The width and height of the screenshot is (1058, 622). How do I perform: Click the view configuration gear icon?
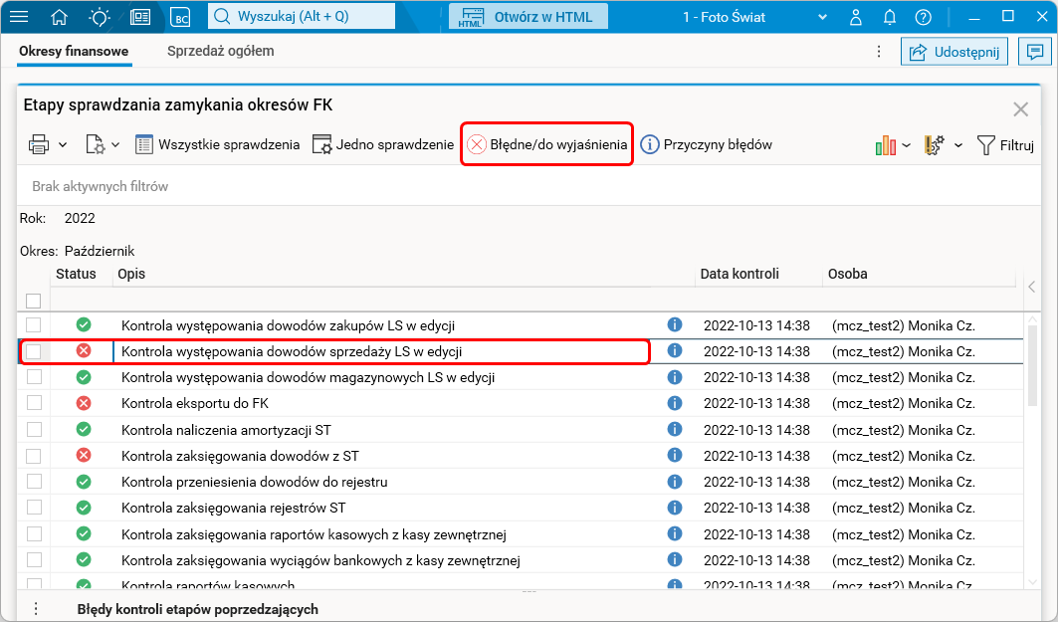point(935,145)
